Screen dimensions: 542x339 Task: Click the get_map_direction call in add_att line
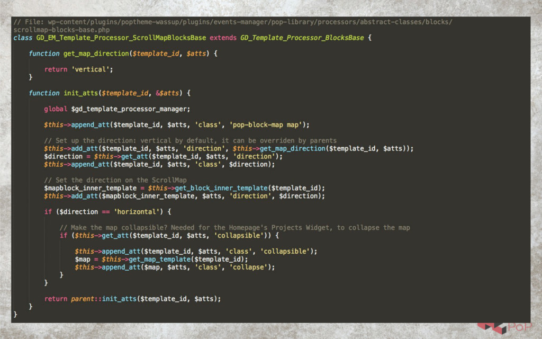292,148
